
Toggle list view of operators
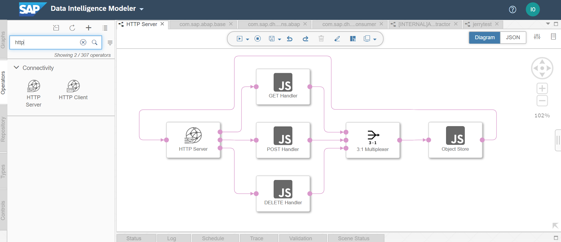pyautogui.click(x=105, y=28)
